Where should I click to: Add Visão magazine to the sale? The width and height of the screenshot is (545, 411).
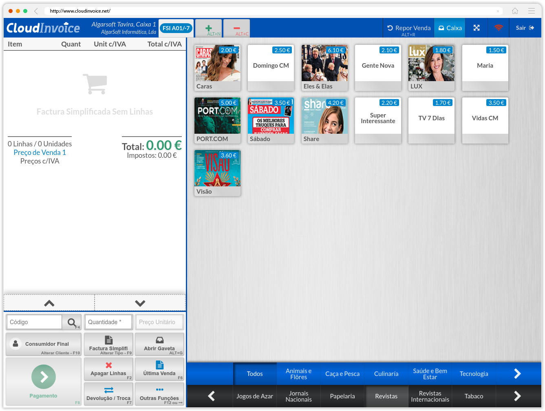(x=217, y=173)
